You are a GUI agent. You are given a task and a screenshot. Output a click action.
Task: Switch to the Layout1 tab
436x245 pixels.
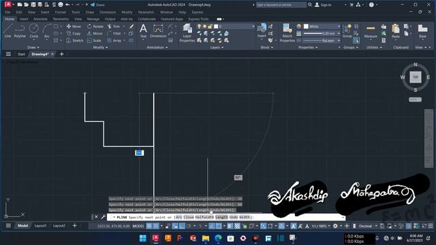[40, 226]
